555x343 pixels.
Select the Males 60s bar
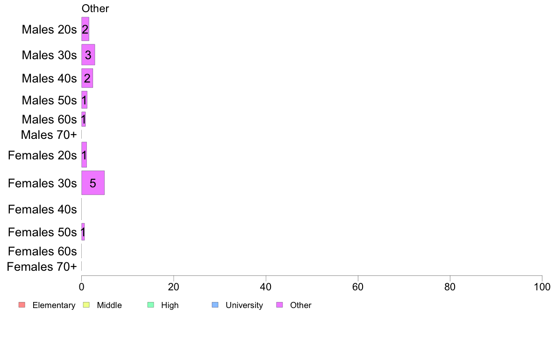point(84,119)
